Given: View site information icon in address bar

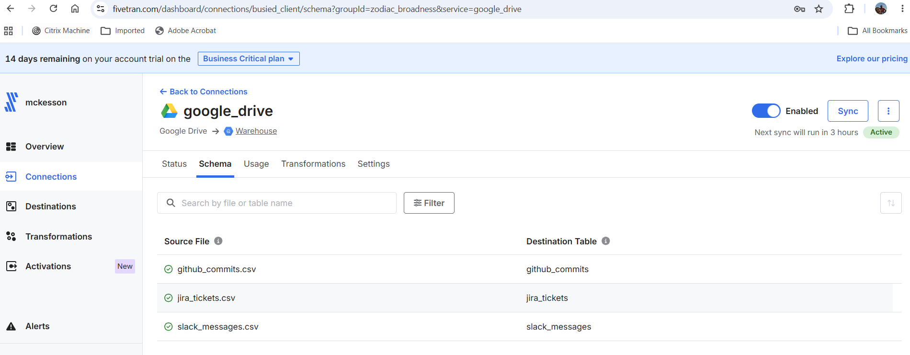Looking at the screenshot, I should (101, 9).
